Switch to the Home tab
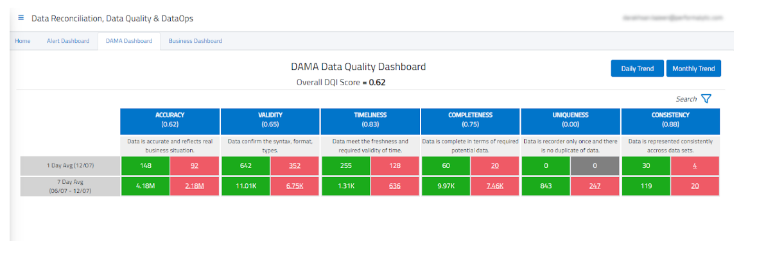Viewport: 766px width, 257px height. pos(22,41)
